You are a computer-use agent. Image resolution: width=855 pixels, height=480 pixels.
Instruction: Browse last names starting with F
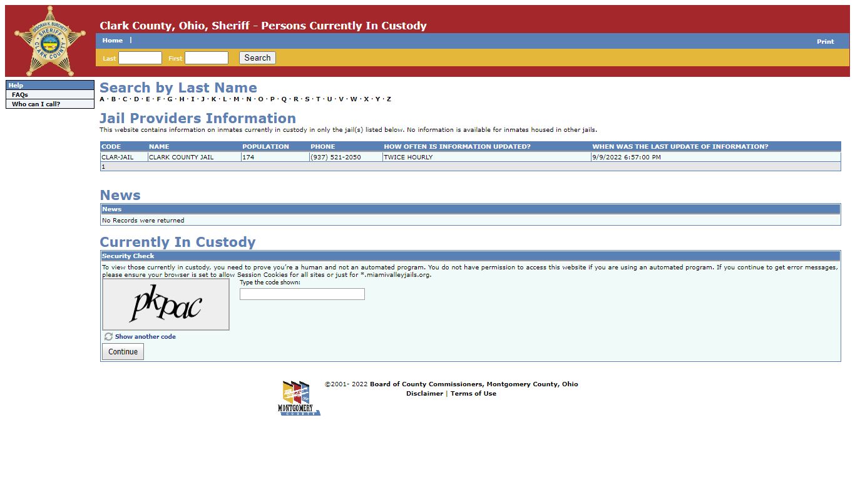point(159,99)
